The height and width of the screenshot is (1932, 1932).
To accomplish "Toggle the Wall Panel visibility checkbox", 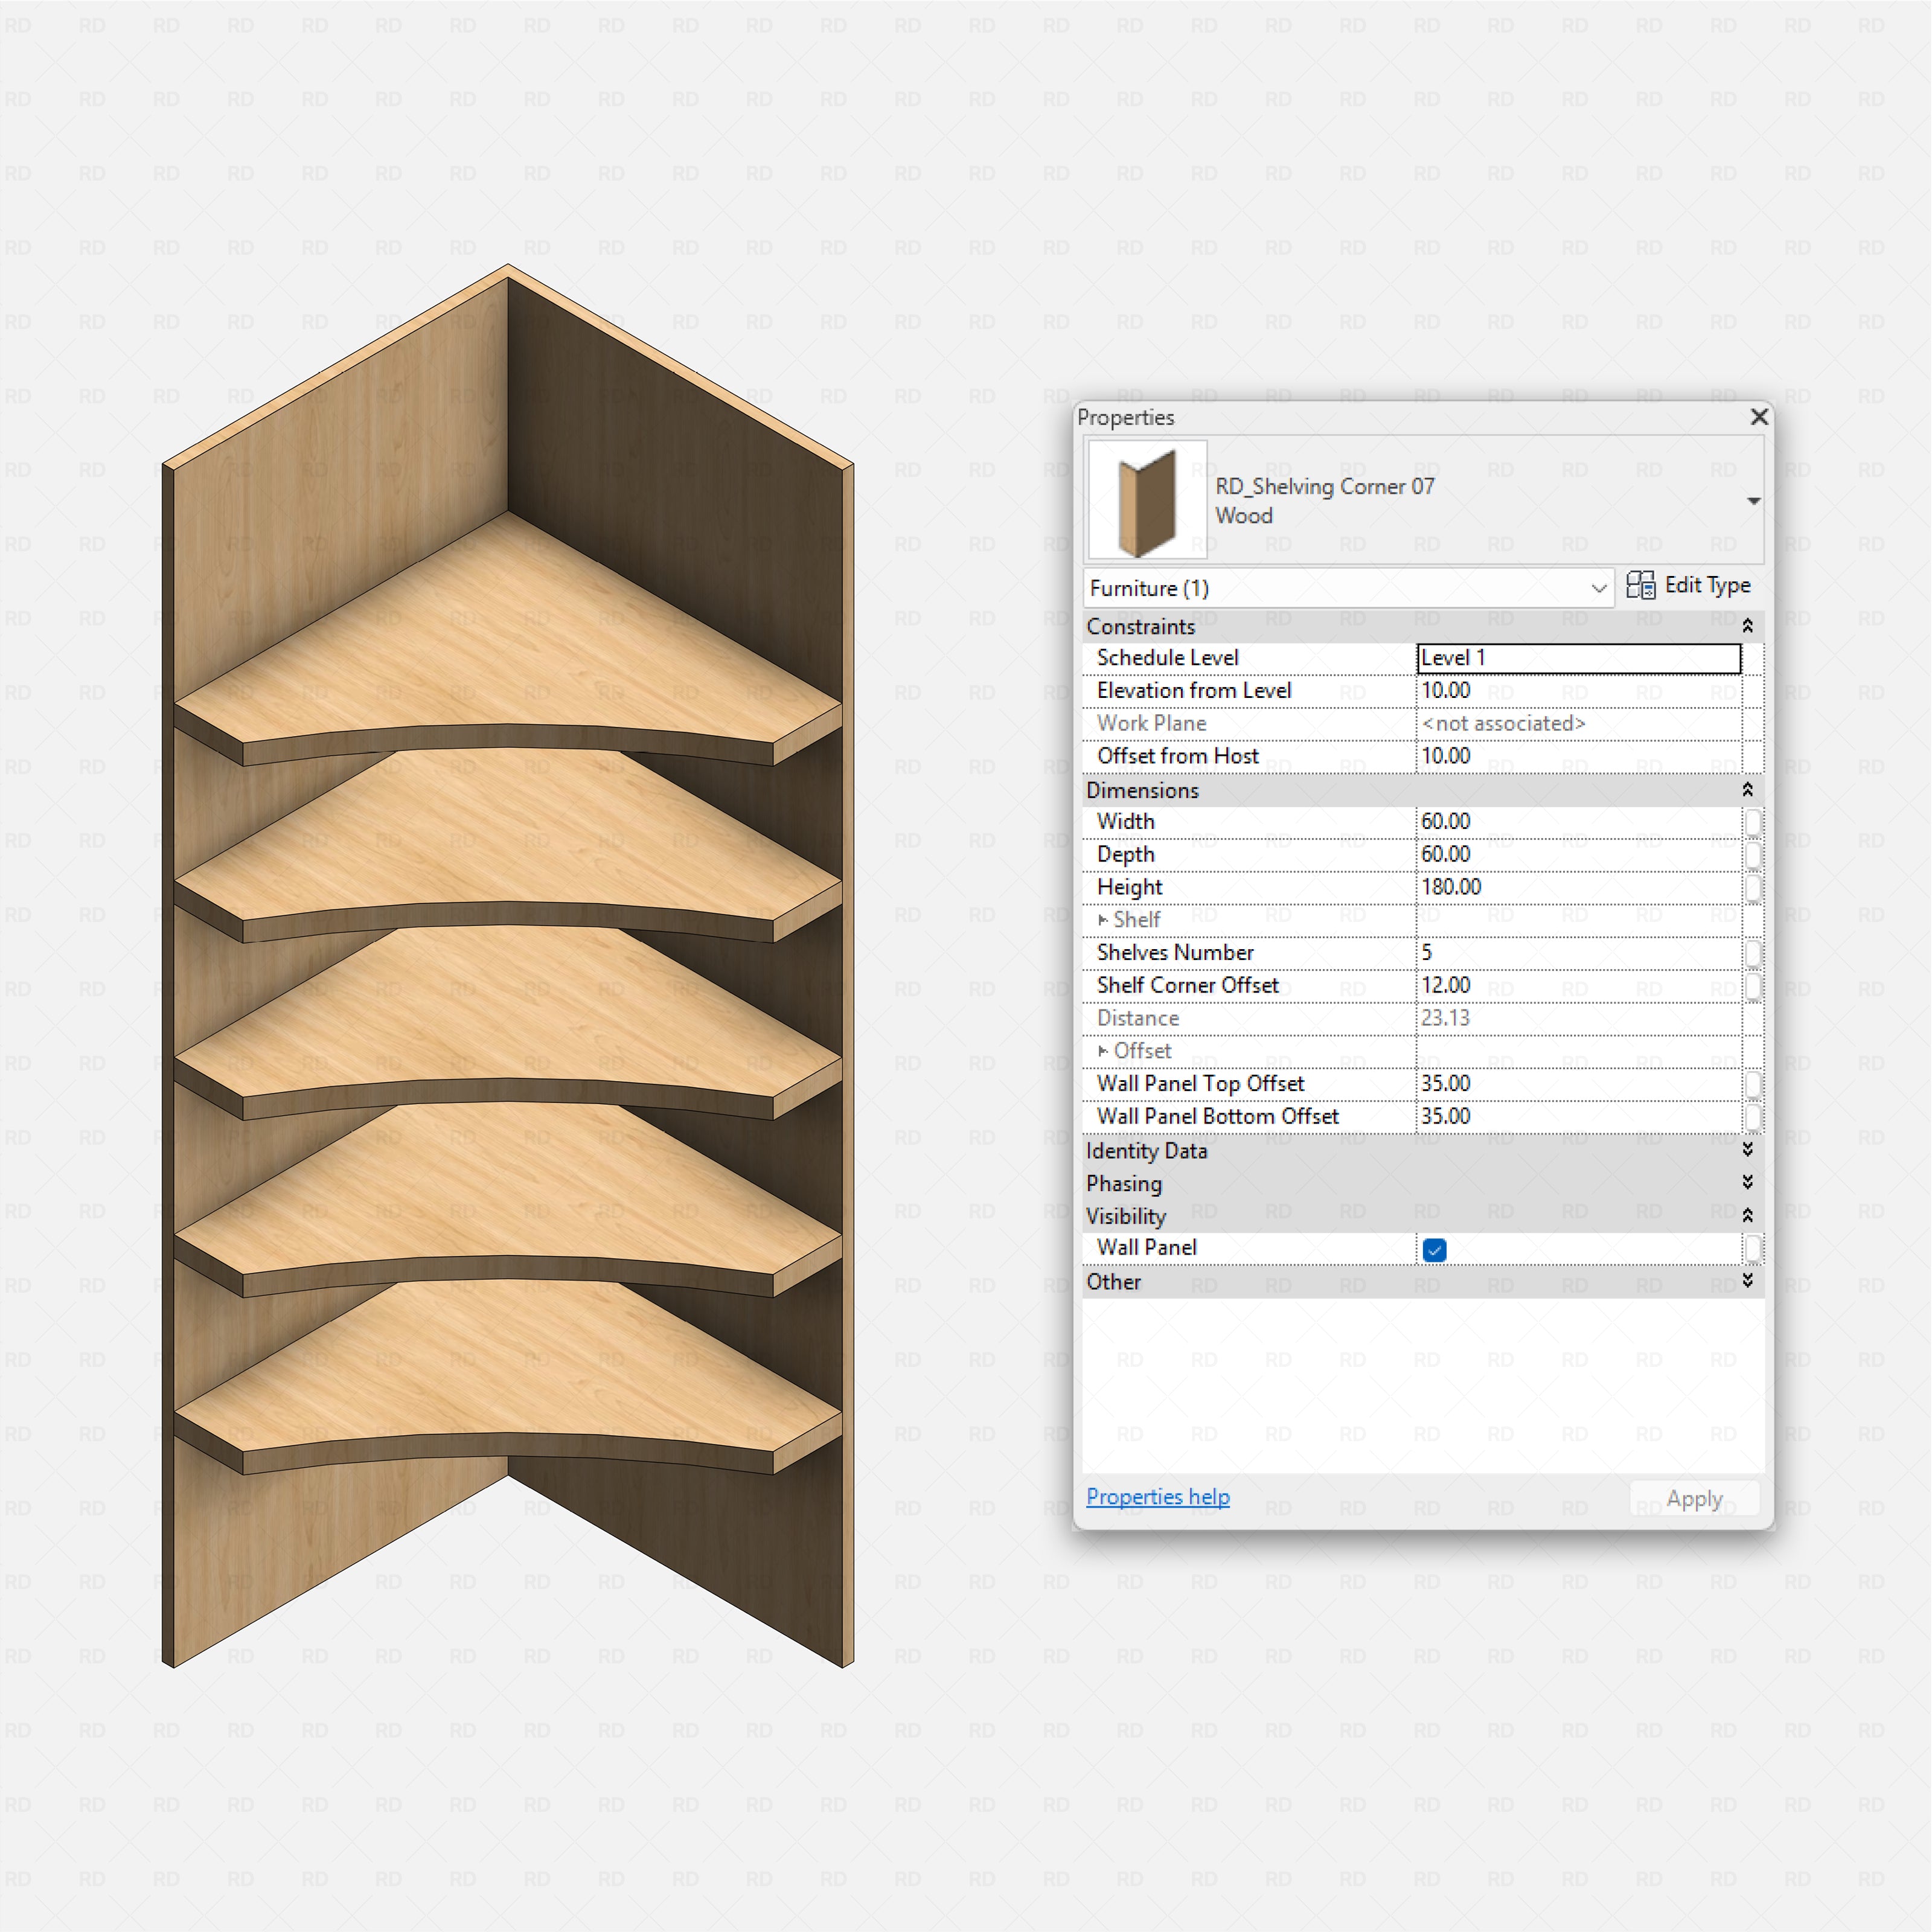I will [x=1434, y=1249].
